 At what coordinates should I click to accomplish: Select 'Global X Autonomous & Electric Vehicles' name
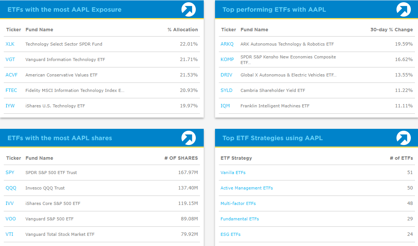289,75
